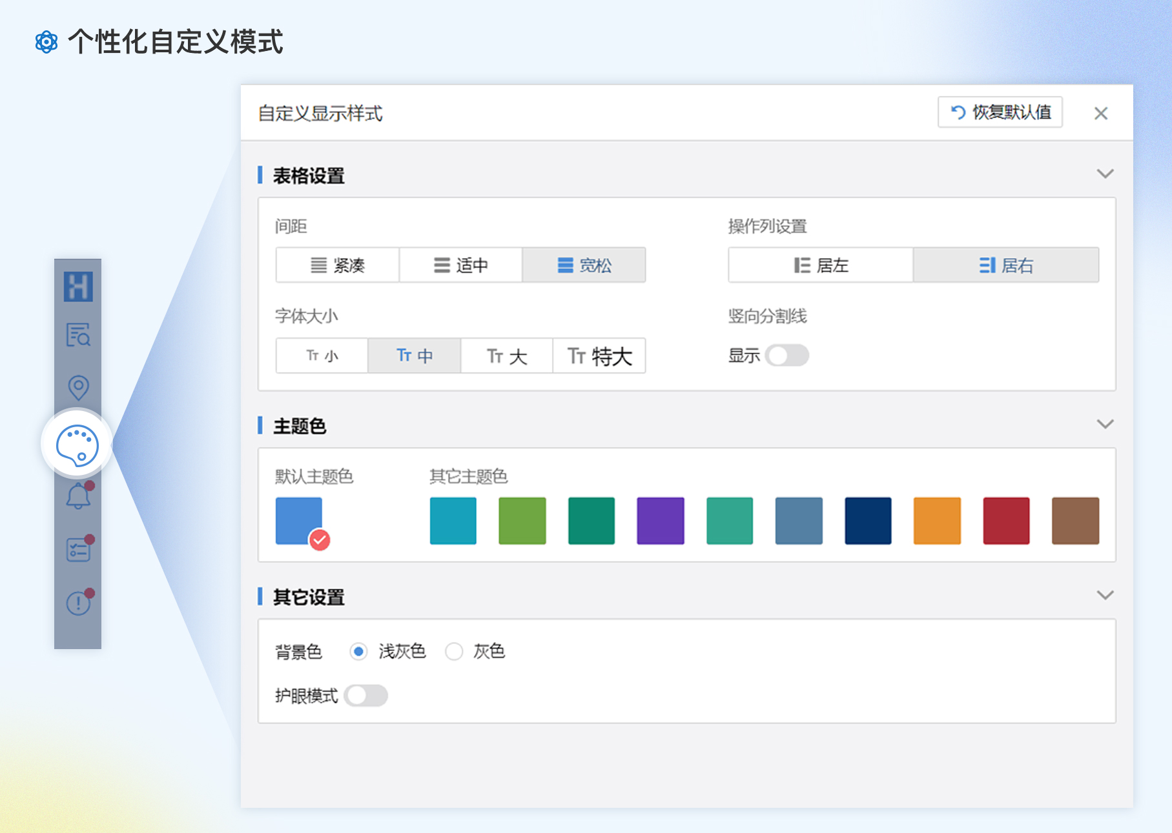
Task: Set the operation column to 居左
Action: pyautogui.click(x=820, y=265)
